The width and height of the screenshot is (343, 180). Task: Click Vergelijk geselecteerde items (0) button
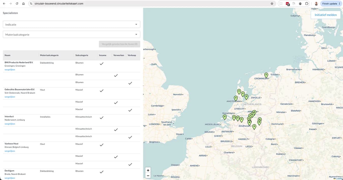click(119, 44)
